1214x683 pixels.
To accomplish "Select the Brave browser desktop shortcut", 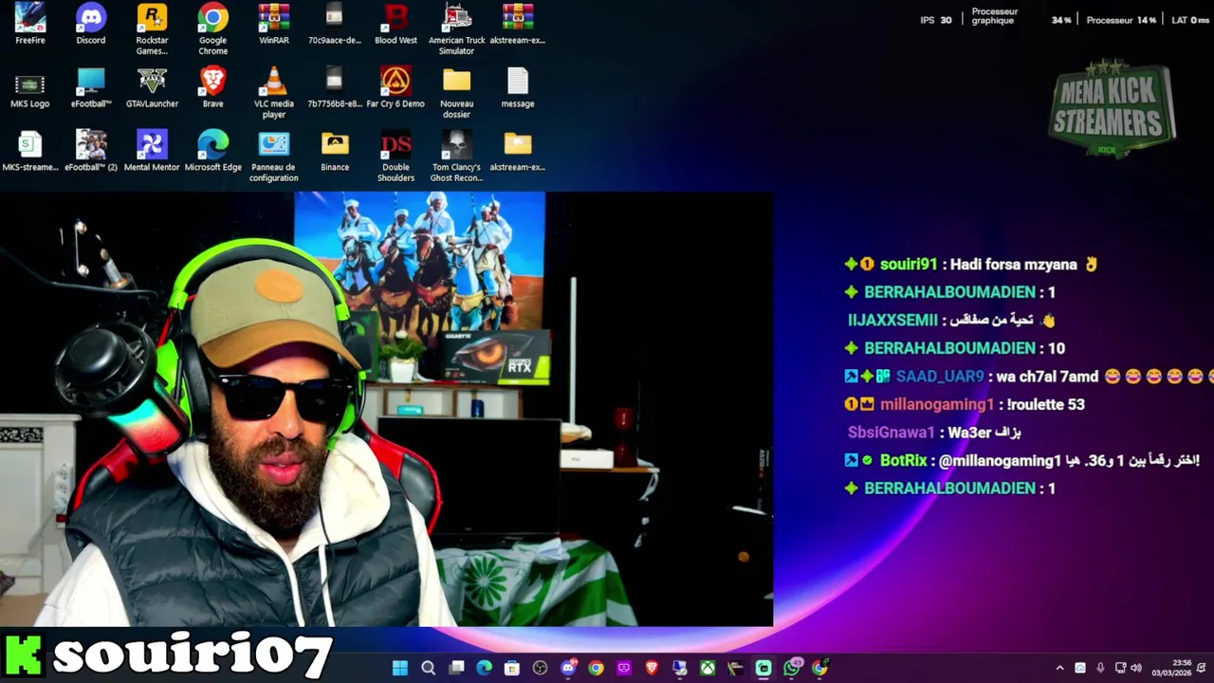I will tap(212, 88).
